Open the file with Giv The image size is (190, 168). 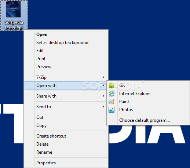tap(148, 85)
